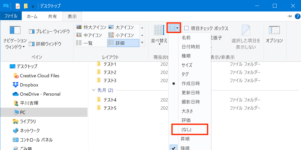Switch to the ホーム ribbon tab

click(32, 16)
